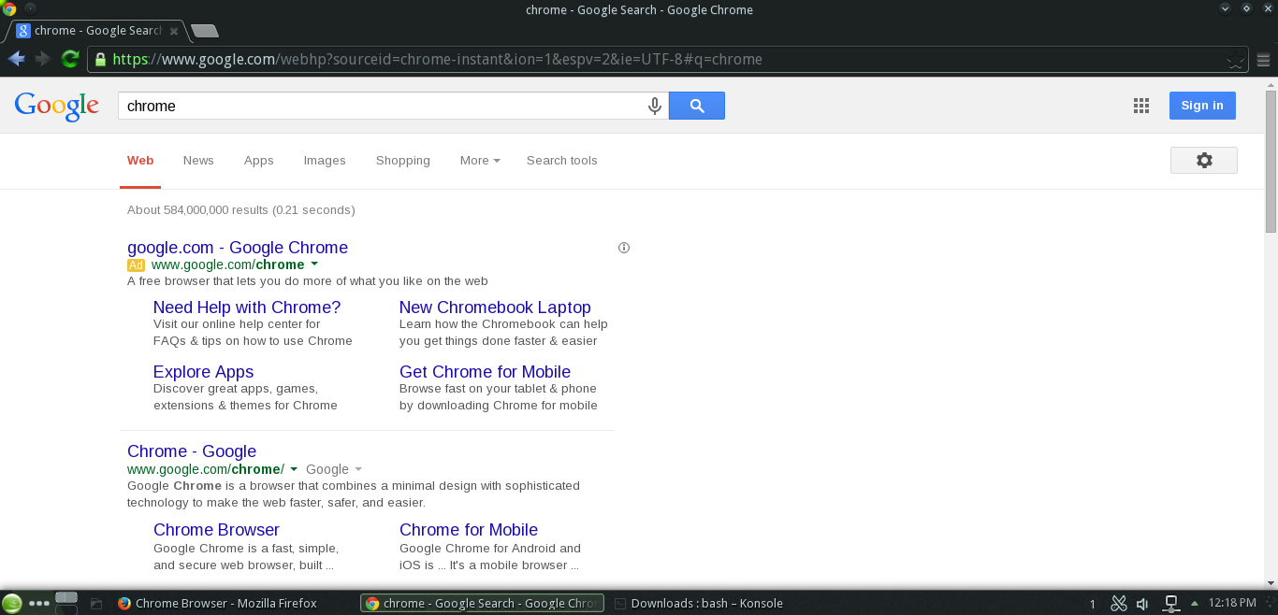
Task: Click the scrollbar down arrow
Action: click(1271, 582)
